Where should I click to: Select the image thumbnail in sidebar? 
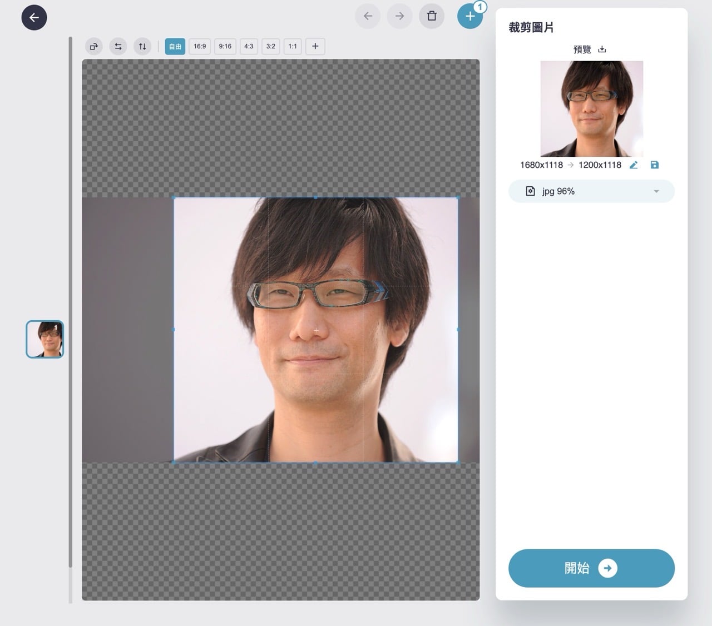click(x=45, y=339)
